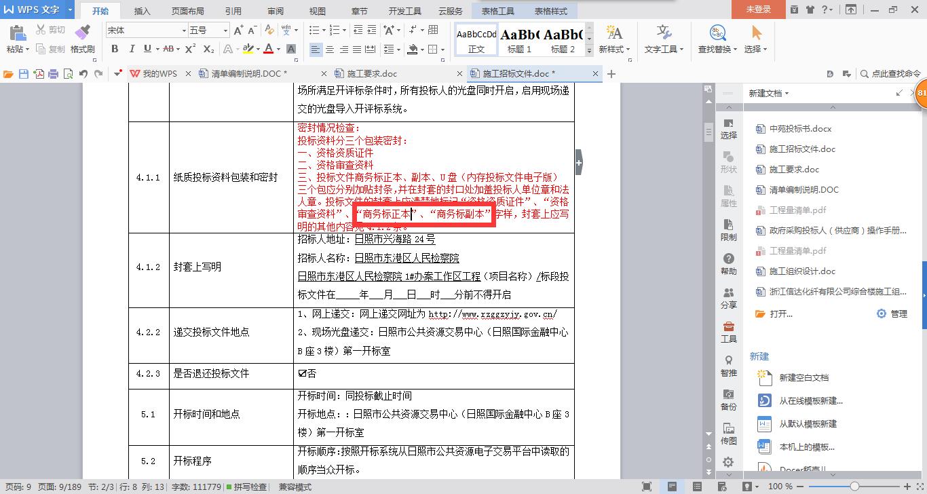The width and height of the screenshot is (927, 494).
Task: Expand the 新建文档 panel dropdown
Action: tap(787, 94)
